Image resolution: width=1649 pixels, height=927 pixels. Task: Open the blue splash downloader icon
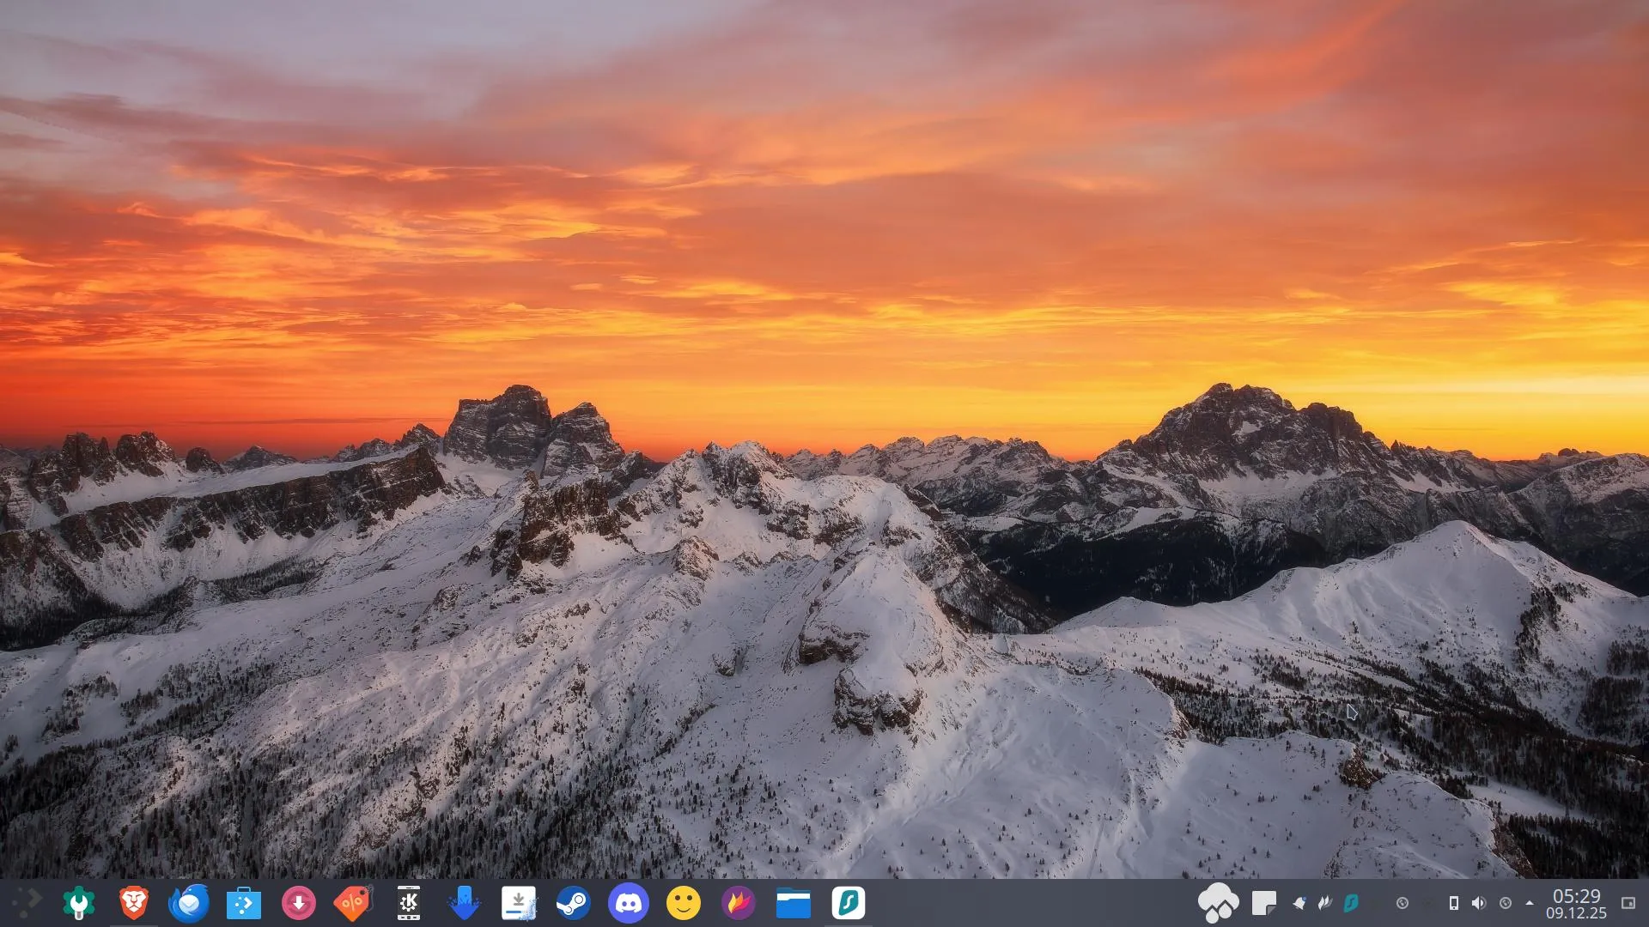pos(464,902)
